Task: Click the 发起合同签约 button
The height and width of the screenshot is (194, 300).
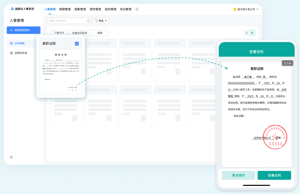Action: click(x=24, y=30)
